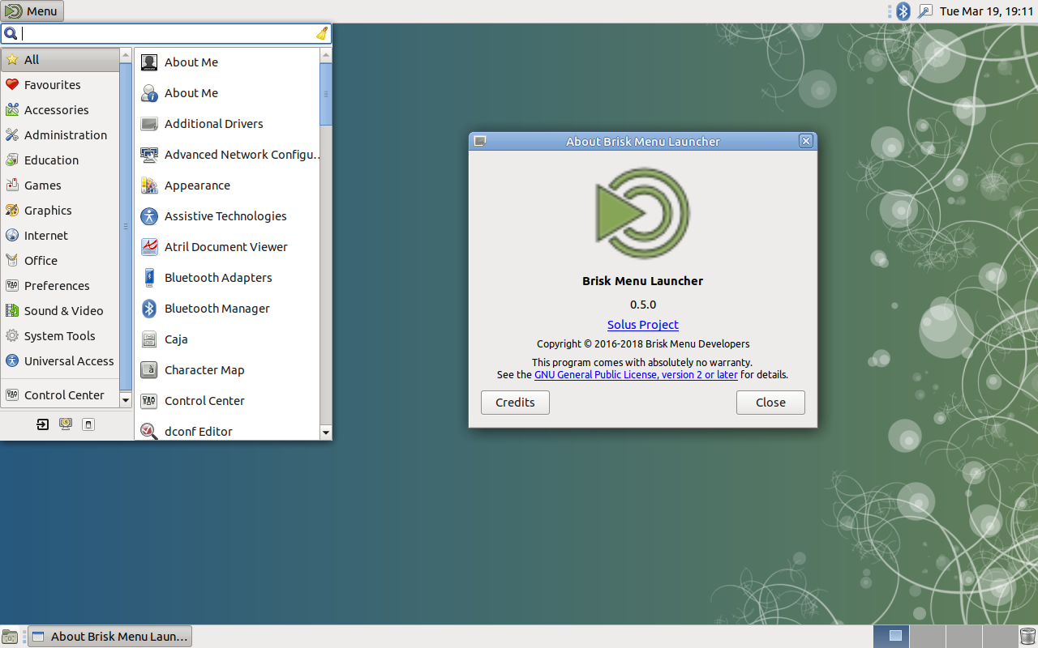The image size is (1038, 648).
Task: Open the clock showing Tue Mar 19, 19:11
Action: [x=986, y=11]
